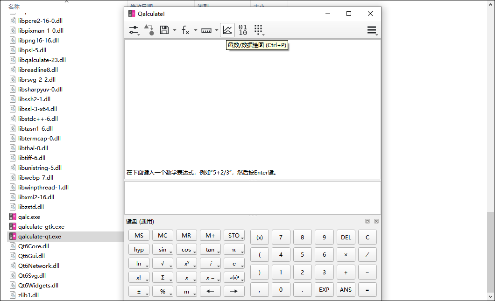
Task: Click the x! factorial key
Action: [x=139, y=277]
